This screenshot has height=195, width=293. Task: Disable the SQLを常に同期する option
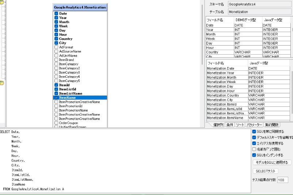tap(254, 132)
